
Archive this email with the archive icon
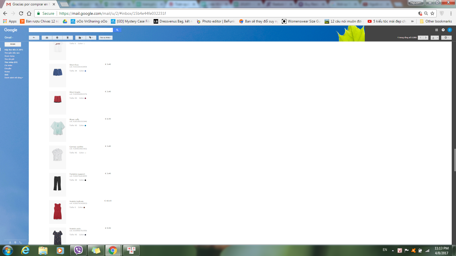[x=47, y=38]
